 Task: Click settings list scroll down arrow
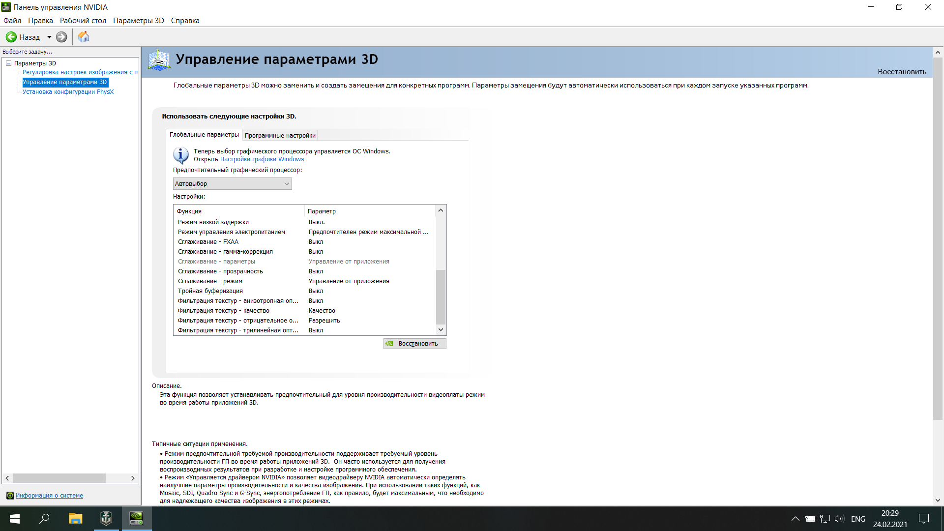pos(441,330)
